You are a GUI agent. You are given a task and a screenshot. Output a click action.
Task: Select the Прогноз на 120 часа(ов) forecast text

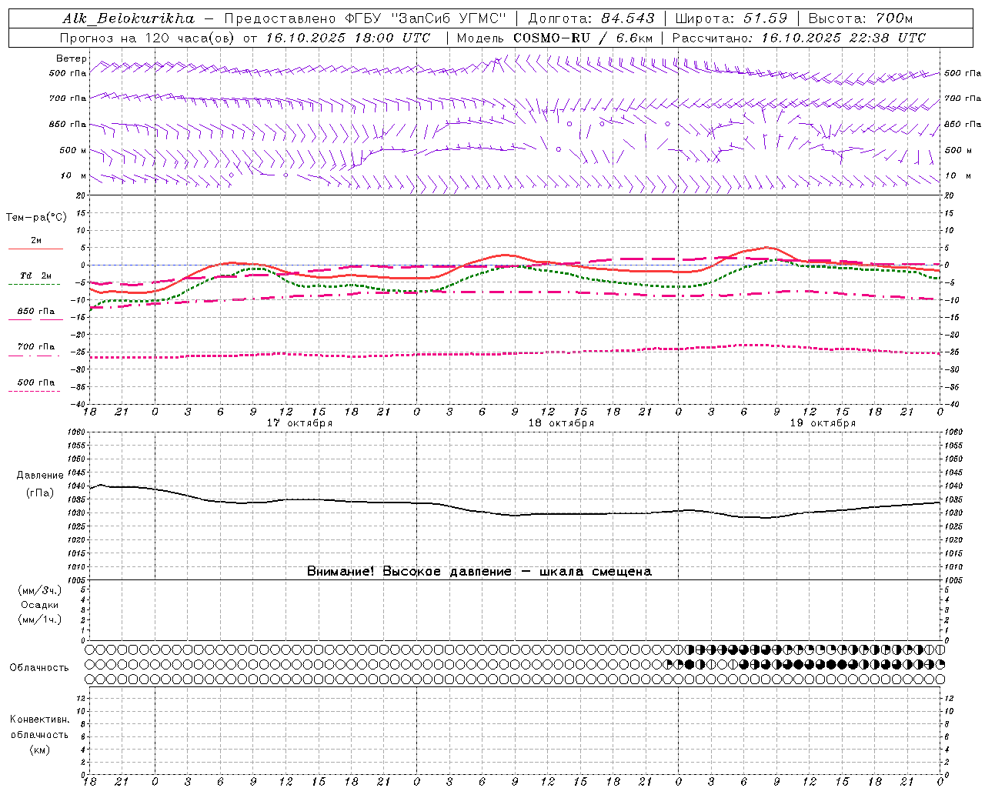tap(148, 38)
